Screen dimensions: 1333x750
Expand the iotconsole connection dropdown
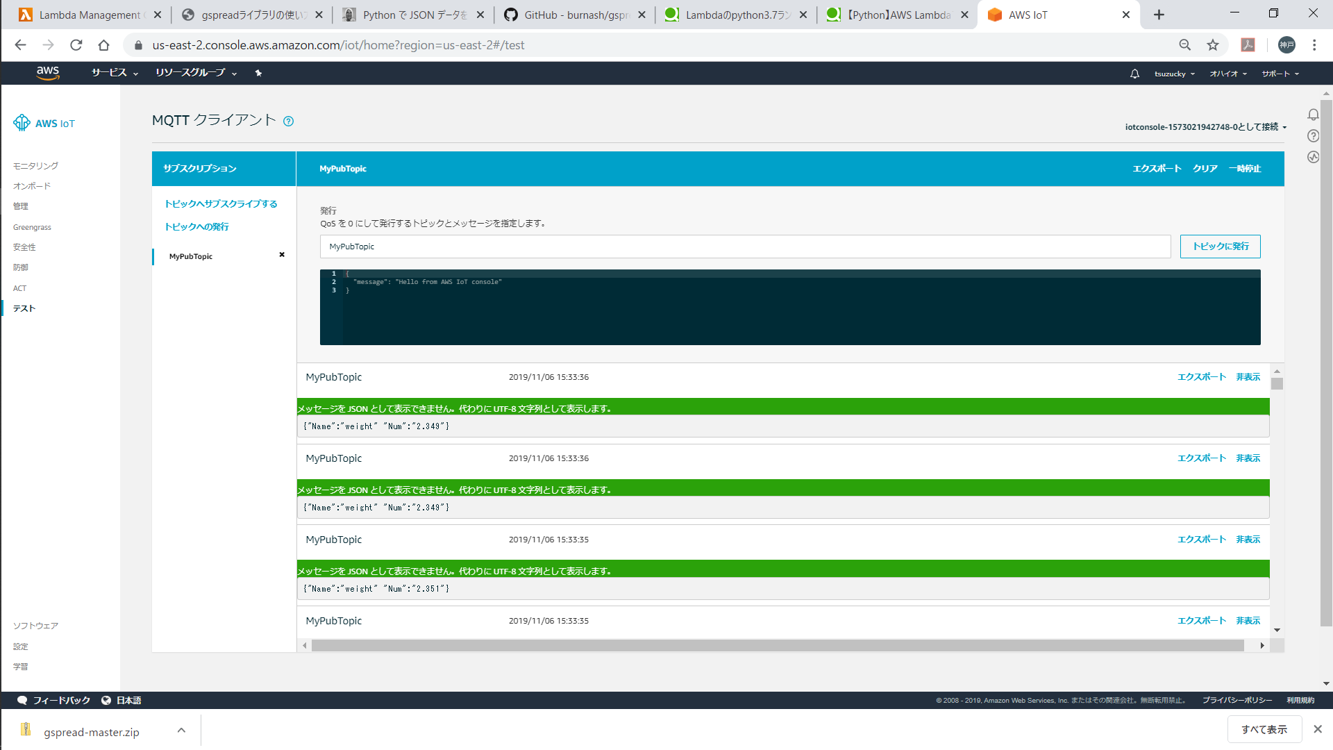coord(1205,127)
